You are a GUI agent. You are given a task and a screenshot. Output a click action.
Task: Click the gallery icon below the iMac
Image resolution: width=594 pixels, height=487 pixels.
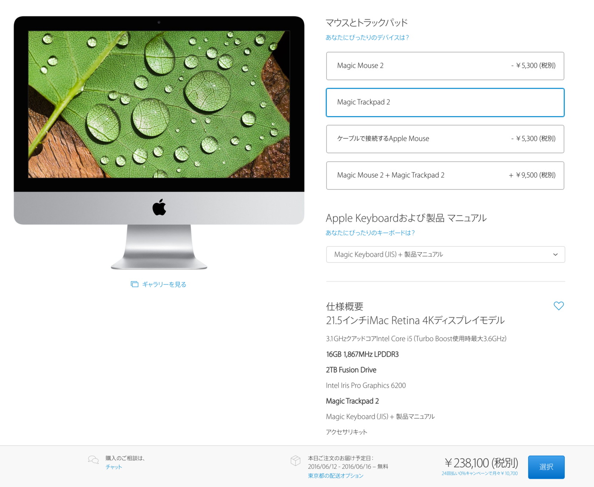point(134,284)
